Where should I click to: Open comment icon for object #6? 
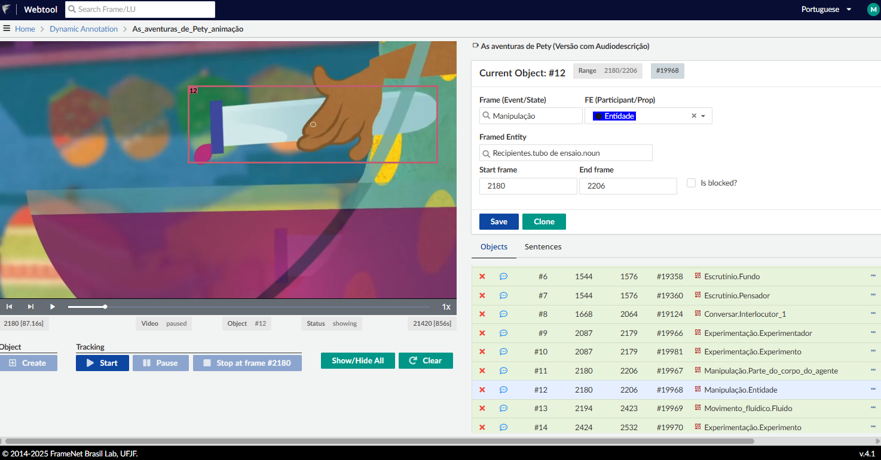click(503, 276)
